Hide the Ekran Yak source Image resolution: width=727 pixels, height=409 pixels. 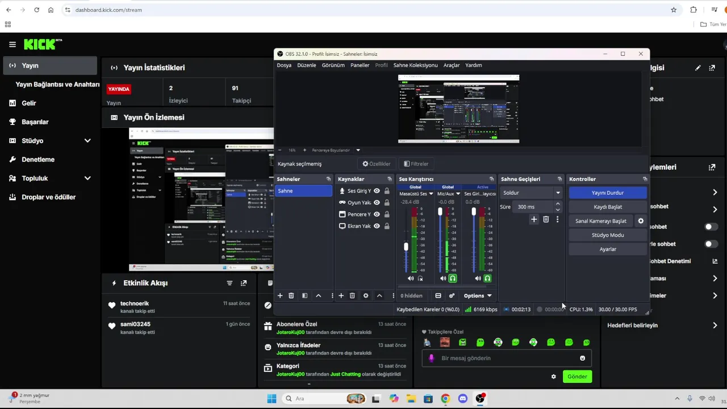377,226
